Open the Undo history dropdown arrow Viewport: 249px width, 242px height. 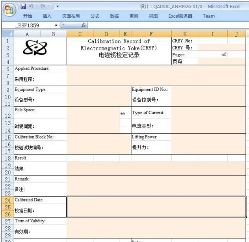pos(36,6)
